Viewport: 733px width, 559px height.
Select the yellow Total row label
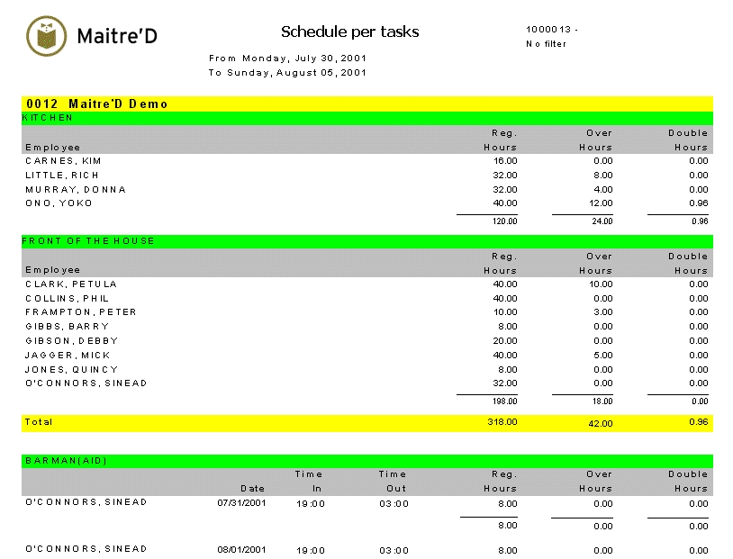pos(40,422)
